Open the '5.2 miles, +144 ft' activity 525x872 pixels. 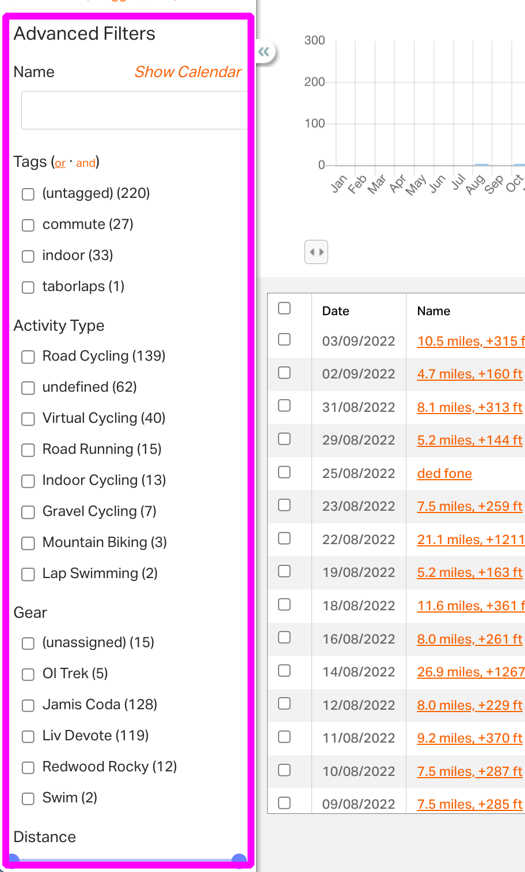[470, 441]
